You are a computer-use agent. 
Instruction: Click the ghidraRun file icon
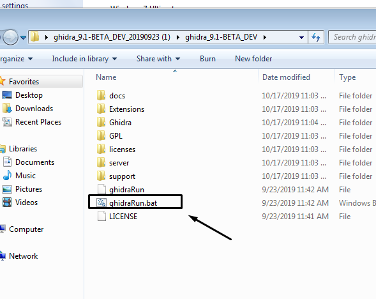pyautogui.click(x=102, y=189)
